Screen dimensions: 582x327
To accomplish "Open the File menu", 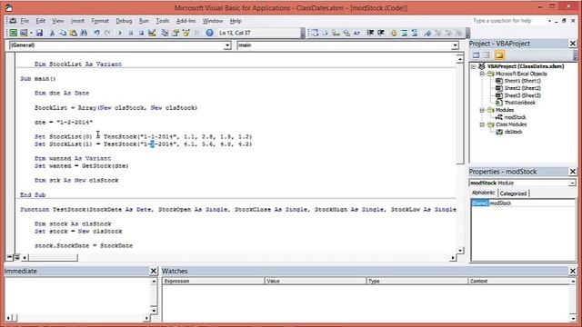I will point(25,21).
